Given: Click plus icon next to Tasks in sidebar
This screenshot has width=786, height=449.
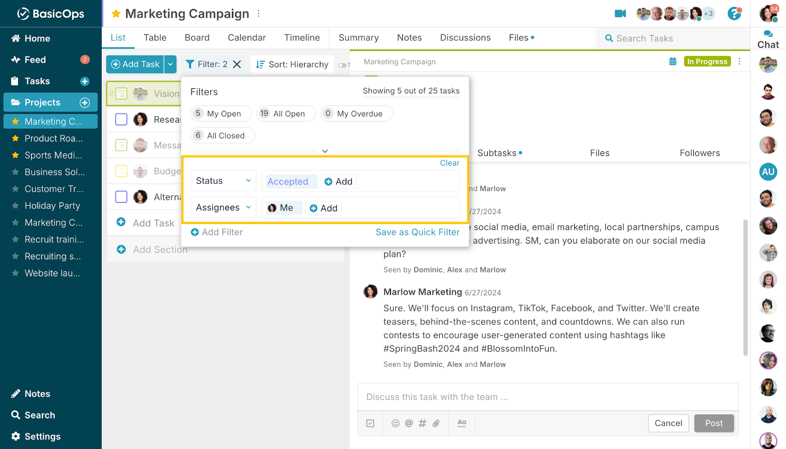Looking at the screenshot, I should coord(84,82).
